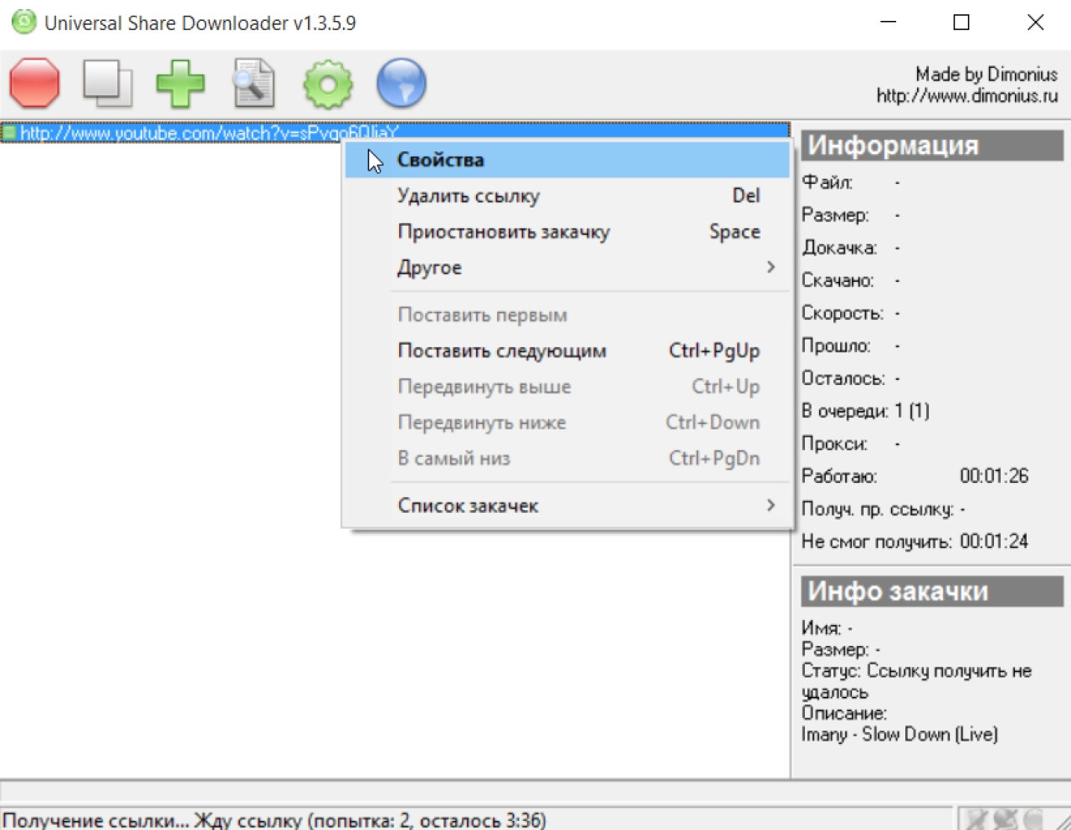
Task: Click third grayed status bar icon
Action: tap(1034, 819)
